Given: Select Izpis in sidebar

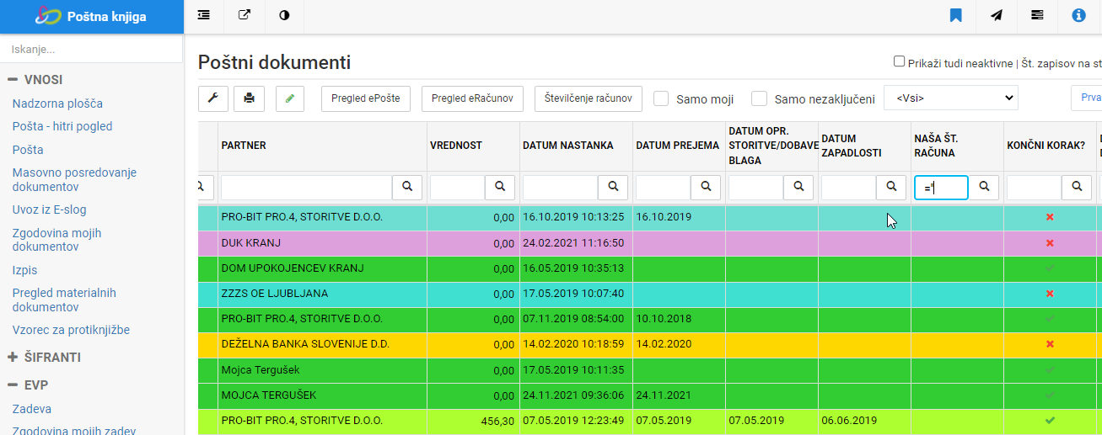Looking at the screenshot, I should [24, 270].
